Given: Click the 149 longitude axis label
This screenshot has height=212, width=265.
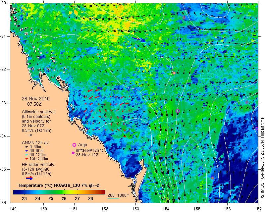Looking at the screenshot, I should click(x=13, y=209).
